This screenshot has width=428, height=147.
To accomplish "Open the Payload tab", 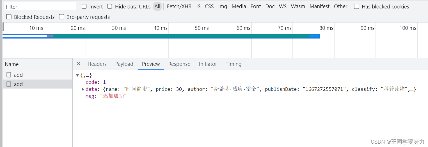I will click(x=124, y=64).
